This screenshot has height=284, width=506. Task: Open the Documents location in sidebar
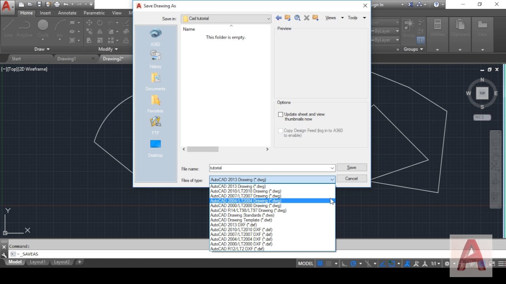[x=155, y=82]
